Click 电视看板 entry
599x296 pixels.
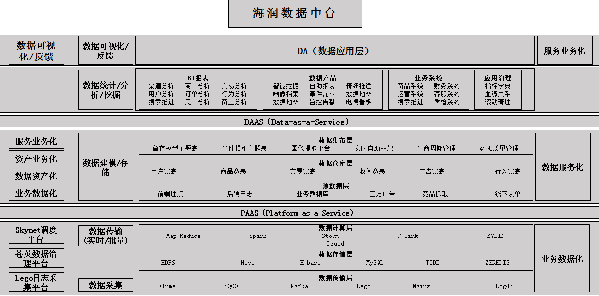[359, 102]
